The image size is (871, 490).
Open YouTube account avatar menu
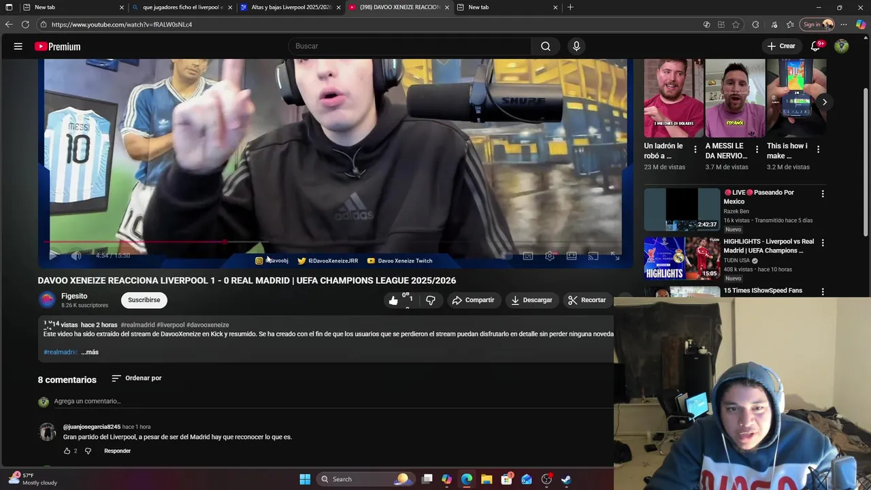coord(842,46)
